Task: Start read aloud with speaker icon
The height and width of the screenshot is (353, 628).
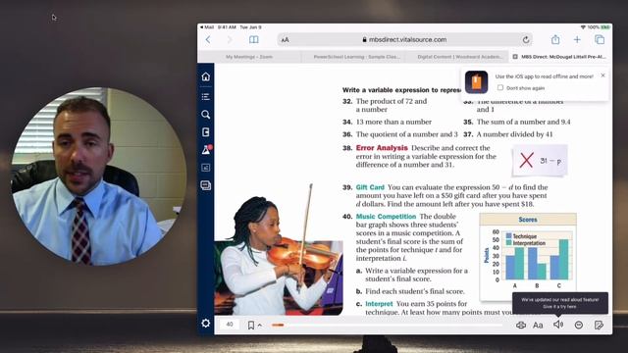Action: 558,325
